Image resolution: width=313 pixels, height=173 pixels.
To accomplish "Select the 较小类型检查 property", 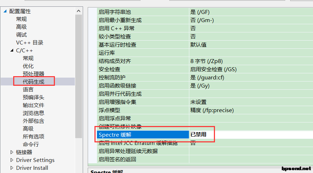I will click(115, 36).
